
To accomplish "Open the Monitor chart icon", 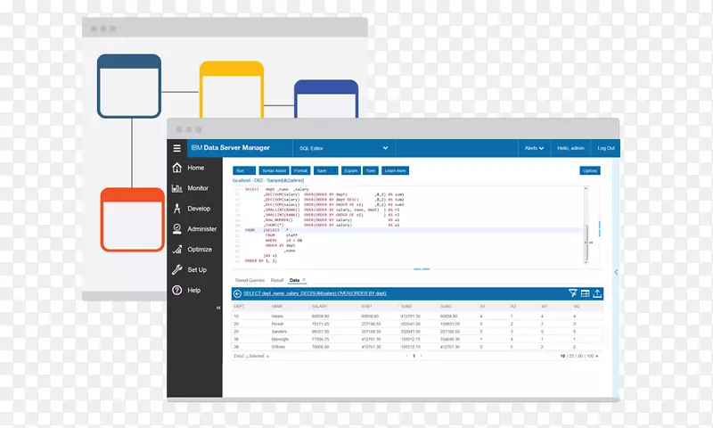I will tap(177, 188).
